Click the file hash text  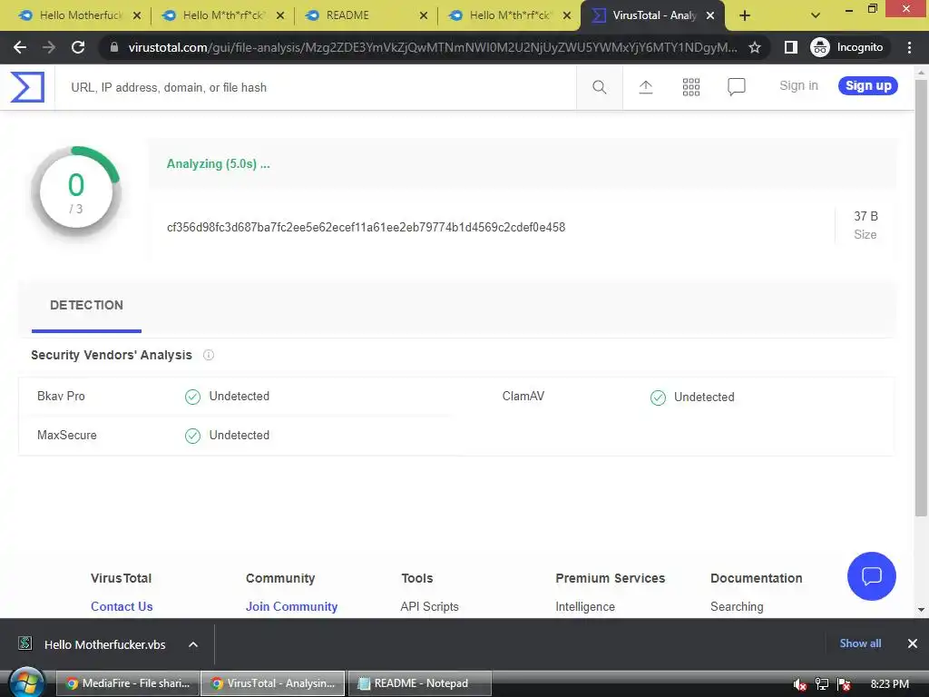tap(367, 228)
